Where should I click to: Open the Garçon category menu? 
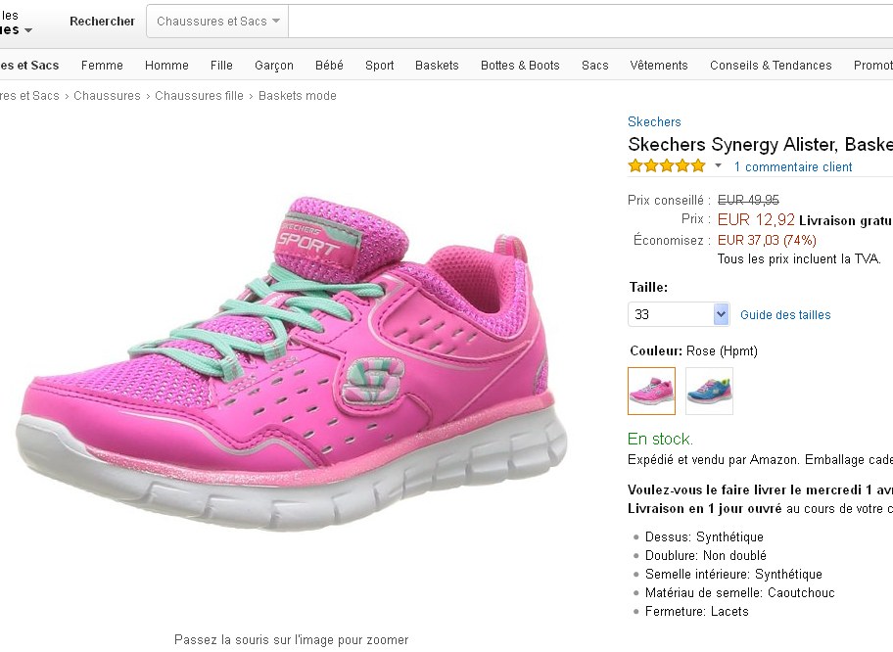pyautogui.click(x=274, y=66)
